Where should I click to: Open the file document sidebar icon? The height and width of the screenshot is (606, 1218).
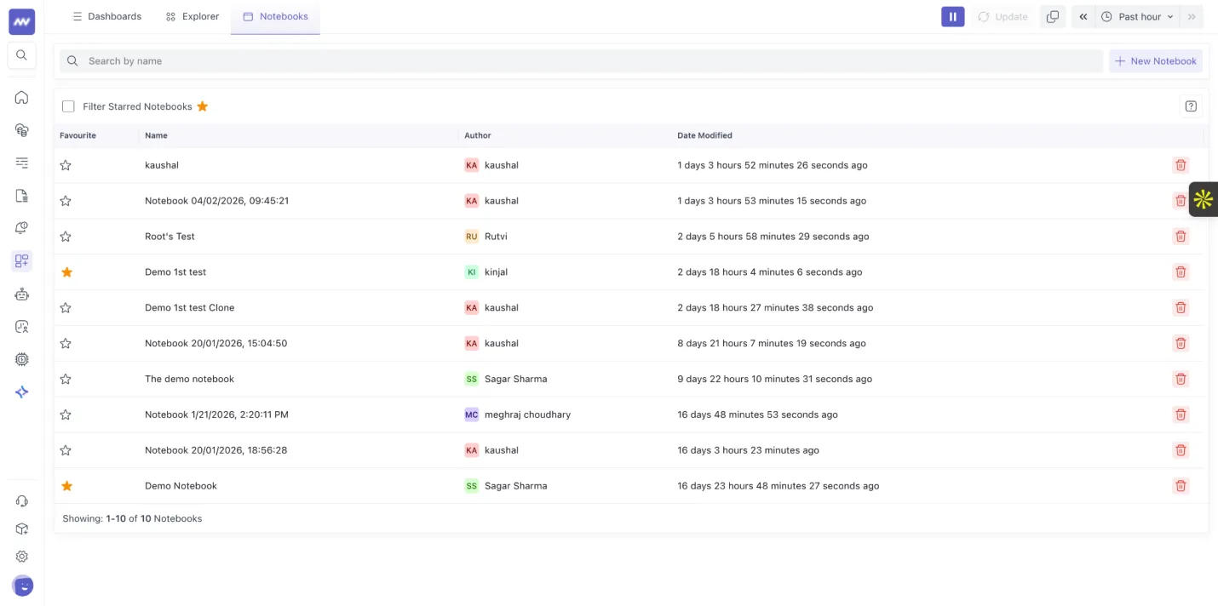pos(22,196)
